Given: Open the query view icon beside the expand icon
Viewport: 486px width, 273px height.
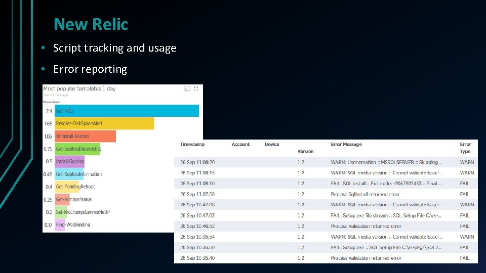Looking at the screenshot, I should point(187,89).
